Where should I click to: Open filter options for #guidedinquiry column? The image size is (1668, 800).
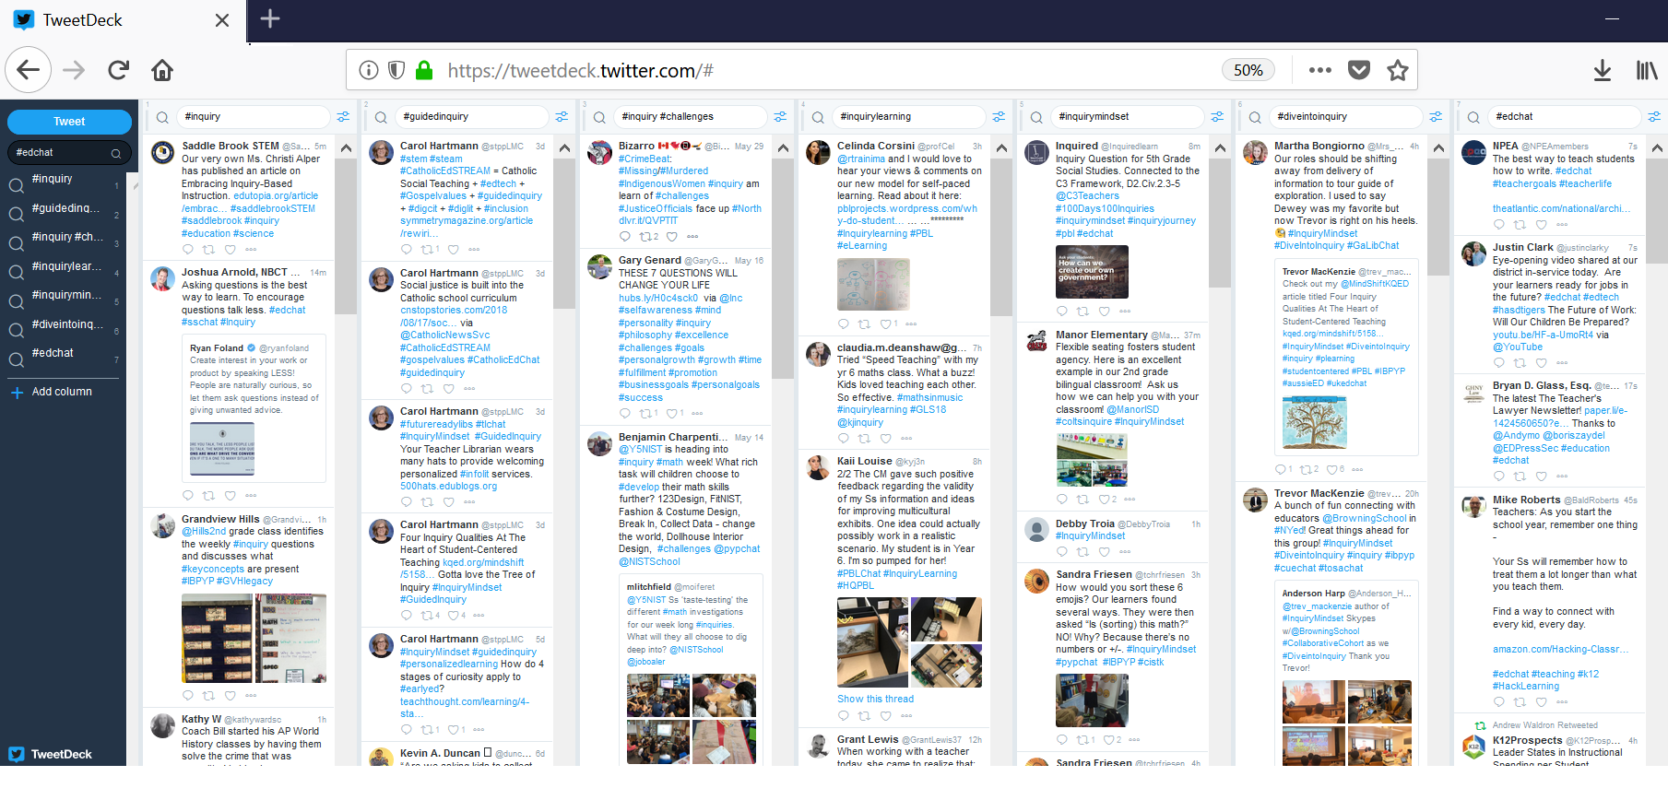coord(562,117)
